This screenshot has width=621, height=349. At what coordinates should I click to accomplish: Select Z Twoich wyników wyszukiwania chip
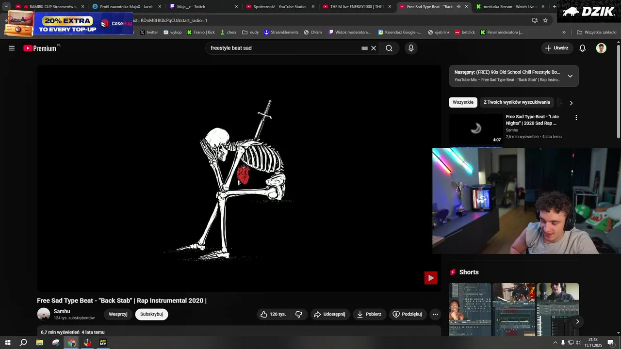tap(517, 102)
